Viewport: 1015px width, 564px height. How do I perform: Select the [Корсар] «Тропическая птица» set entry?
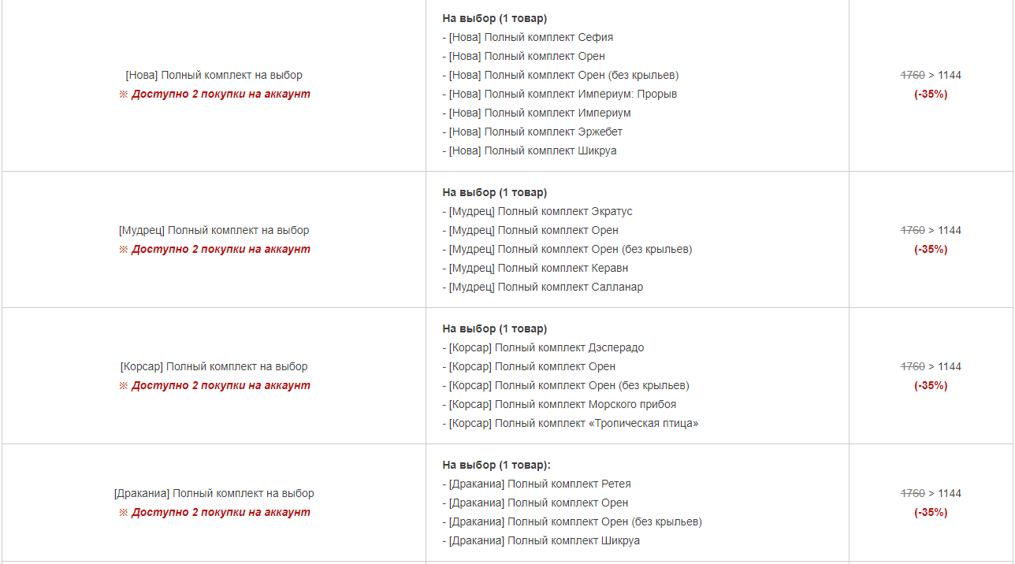(x=571, y=423)
